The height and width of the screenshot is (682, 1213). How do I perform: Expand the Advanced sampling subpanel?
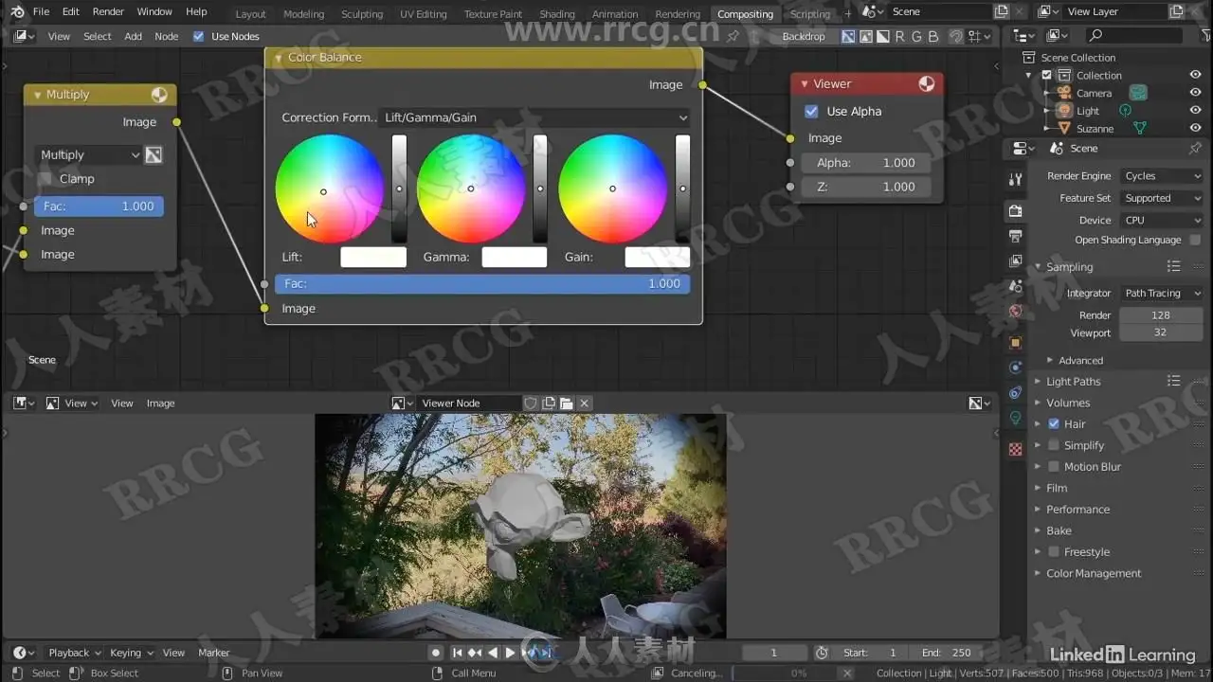[x=1079, y=361]
